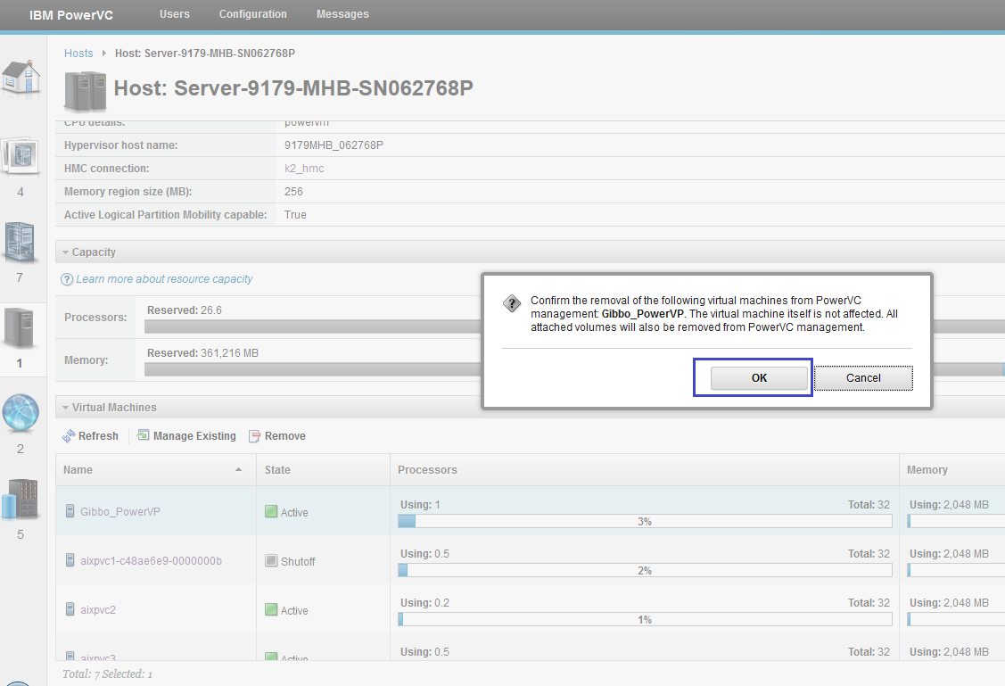Click aixpvc2 1% processor usage bar
The width and height of the screenshot is (1005, 686).
coord(645,619)
